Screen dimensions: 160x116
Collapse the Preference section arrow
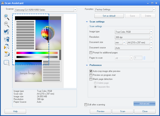(x=87, y=65)
